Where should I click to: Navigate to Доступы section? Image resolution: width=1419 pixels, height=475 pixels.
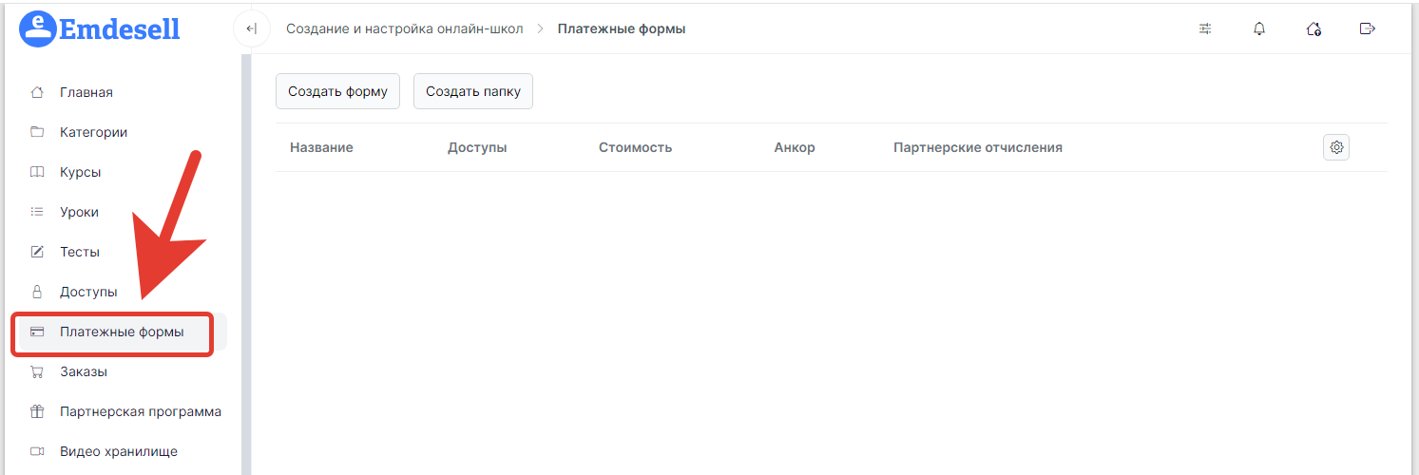pos(88,292)
